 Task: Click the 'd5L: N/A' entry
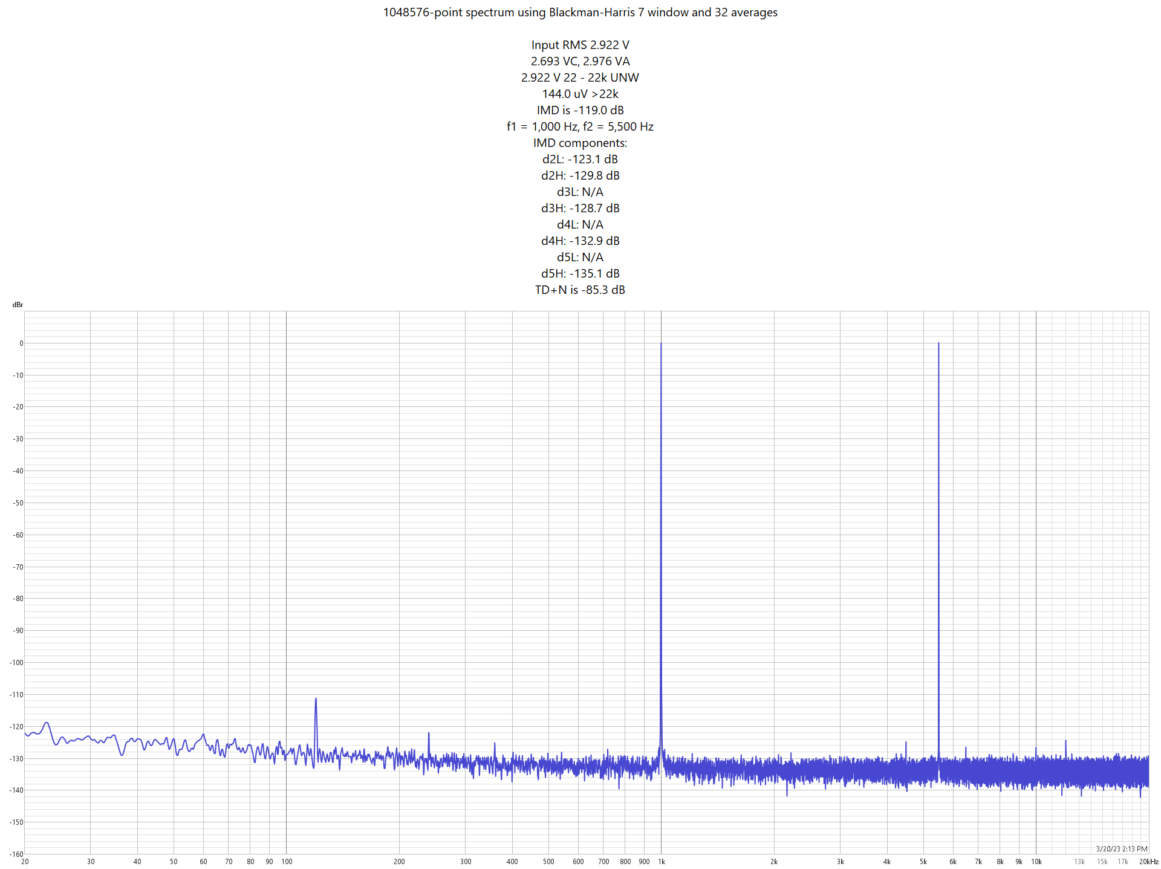[580, 258]
